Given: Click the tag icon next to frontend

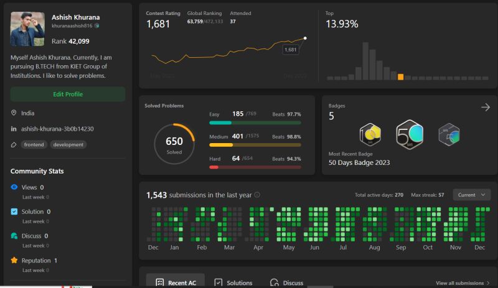Looking at the screenshot, I should pos(14,145).
